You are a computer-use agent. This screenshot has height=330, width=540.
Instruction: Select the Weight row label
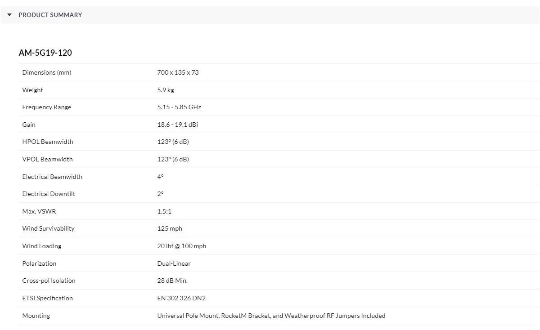pyautogui.click(x=33, y=90)
